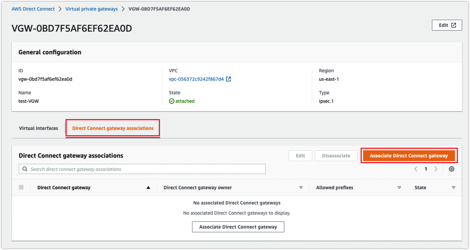Click Associate Direct Connect gateway in empty table

pyautogui.click(x=238, y=227)
